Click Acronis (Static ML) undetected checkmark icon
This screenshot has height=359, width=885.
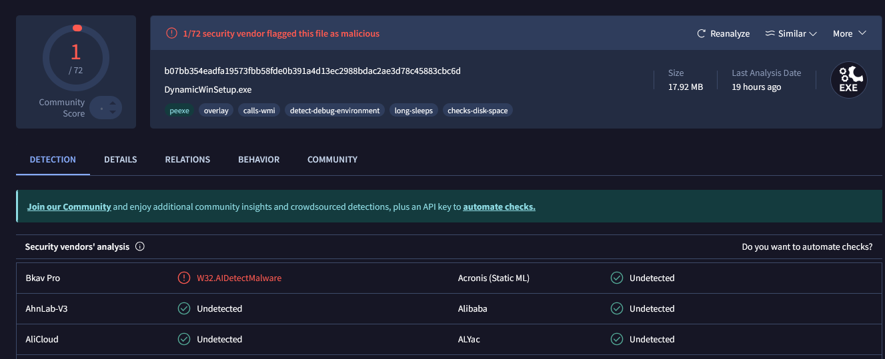(617, 278)
